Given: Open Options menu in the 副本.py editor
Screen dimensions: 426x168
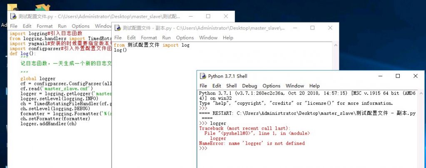Looking at the screenshot, I should pyautogui.click(x=185, y=37).
